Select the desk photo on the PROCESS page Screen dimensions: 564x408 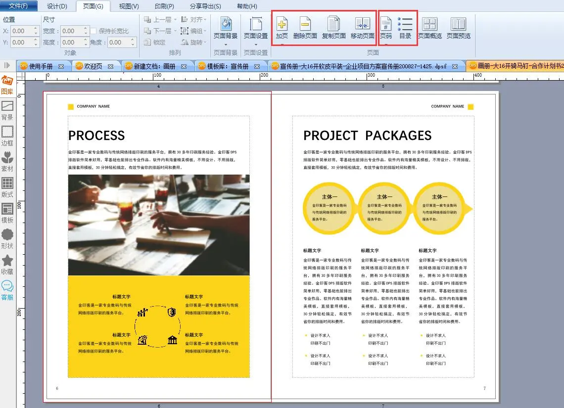159,225
